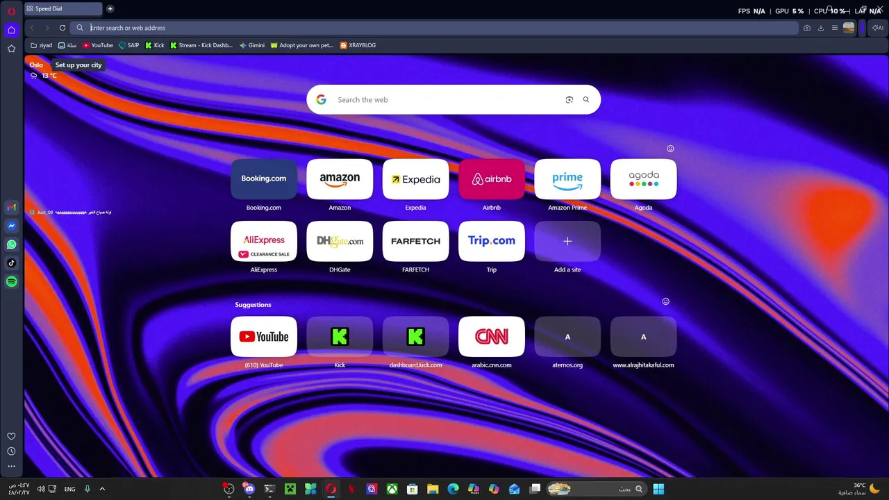
Task: Focus the Search the web box
Action: 454,100
